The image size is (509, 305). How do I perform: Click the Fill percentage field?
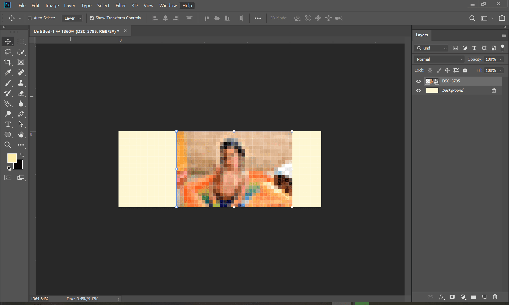coord(490,70)
